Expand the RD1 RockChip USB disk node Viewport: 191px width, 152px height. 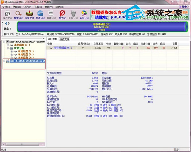tap(4, 61)
